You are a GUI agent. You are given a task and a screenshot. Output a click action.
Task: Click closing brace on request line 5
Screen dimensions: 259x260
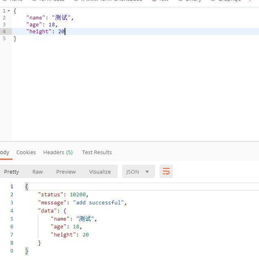coord(15,39)
